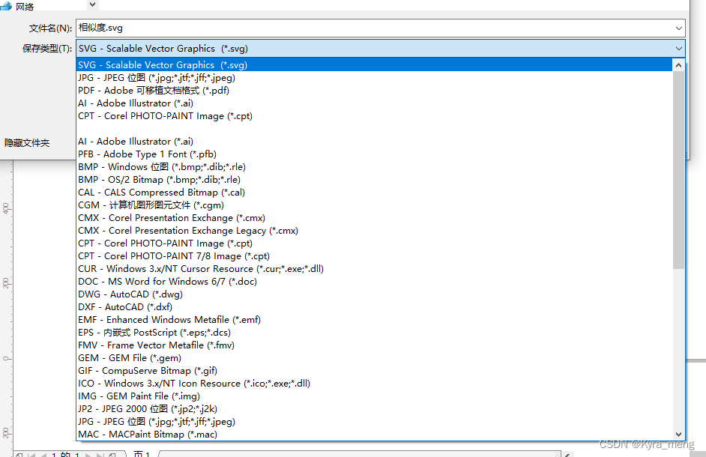Screen dimensions: 706x457
Task: Click the file type list scroll-up arrow
Action: click(x=678, y=65)
